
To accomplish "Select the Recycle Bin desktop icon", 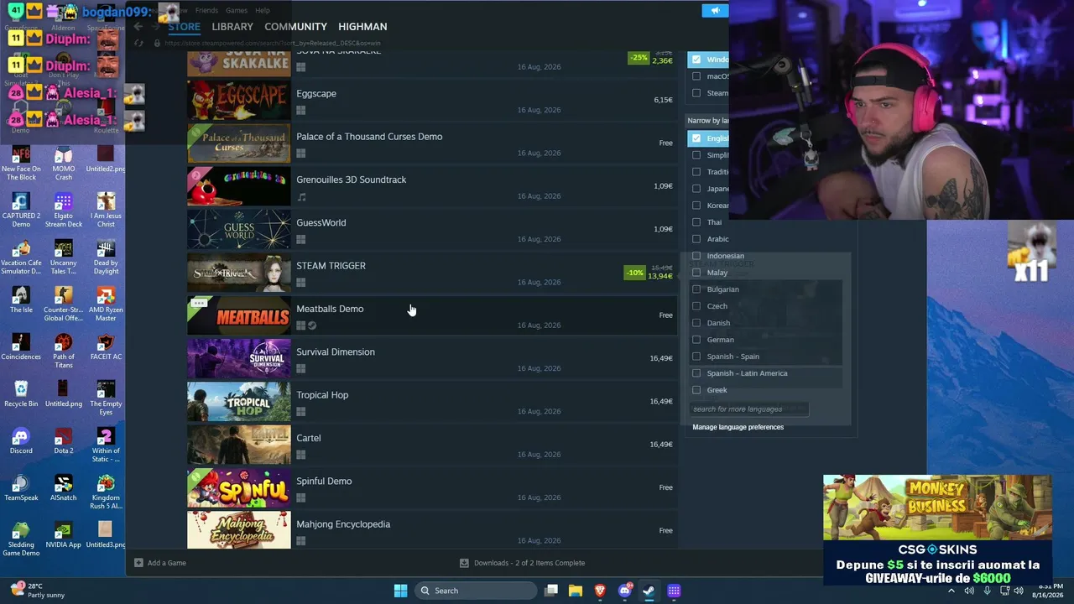I will coord(21,394).
